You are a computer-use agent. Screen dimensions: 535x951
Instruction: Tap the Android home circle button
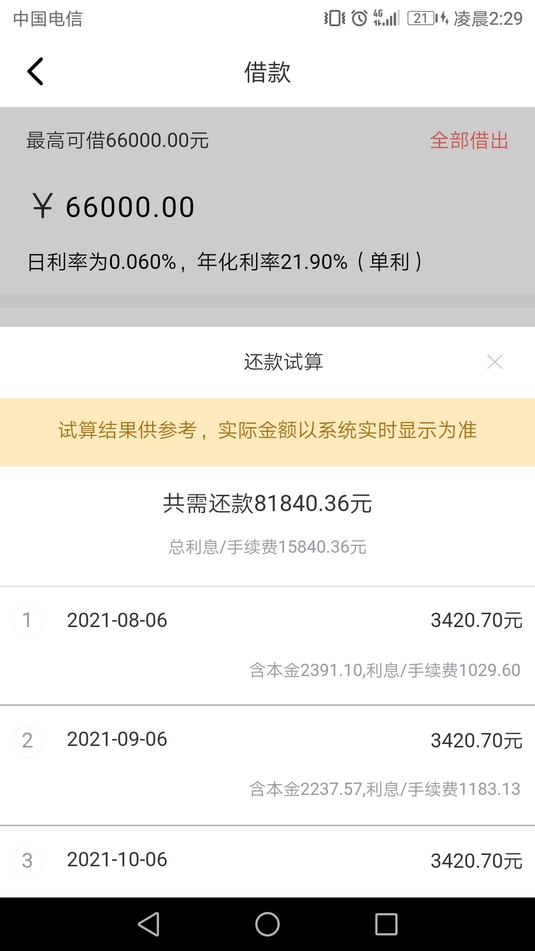(267, 924)
